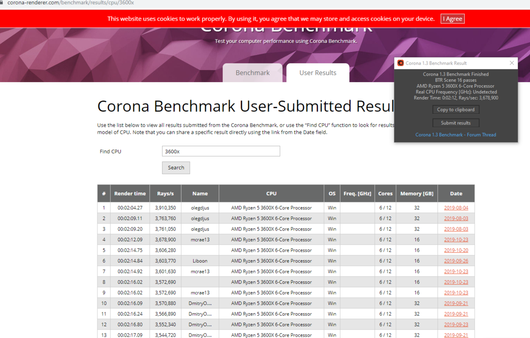Image resolution: width=530 pixels, height=338 pixels.
Task: Click rays value 3,544,720
Action: click(165, 335)
